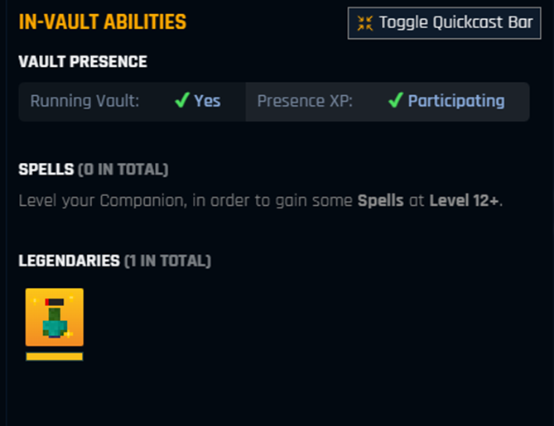
Task: Click the Presence XP label
Action: click(x=305, y=101)
